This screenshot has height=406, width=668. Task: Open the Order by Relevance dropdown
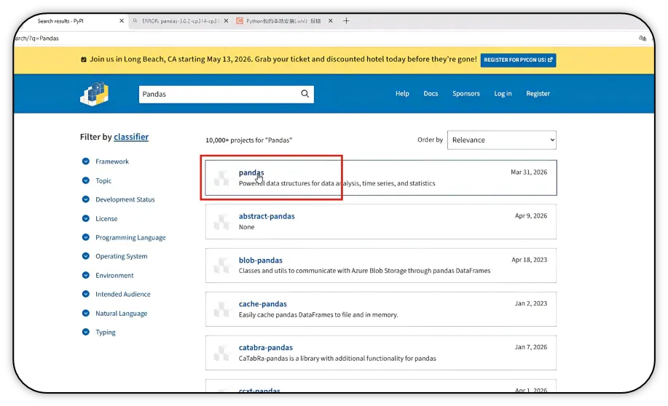point(501,140)
